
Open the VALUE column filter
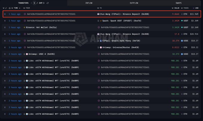click(x=173, y=8)
